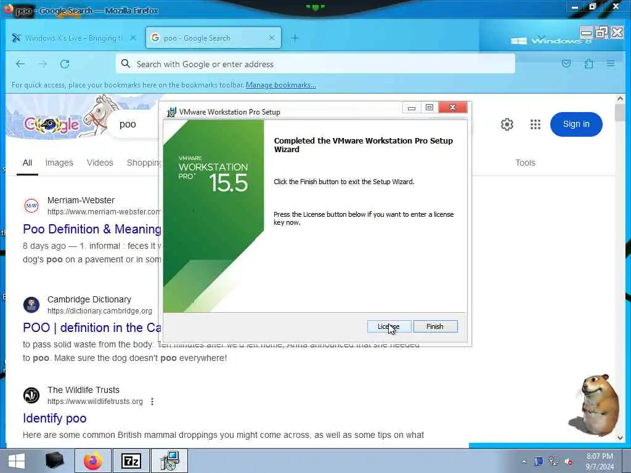This screenshot has height=473, width=631.
Task: Click the License button in VMware Setup
Action: click(x=389, y=326)
